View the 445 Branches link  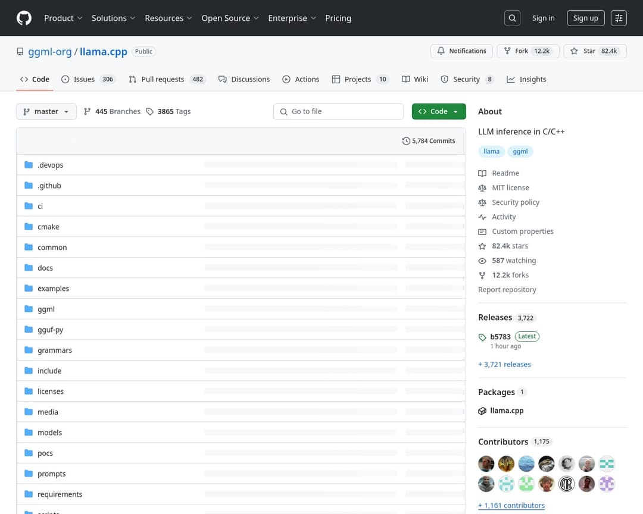(113, 111)
